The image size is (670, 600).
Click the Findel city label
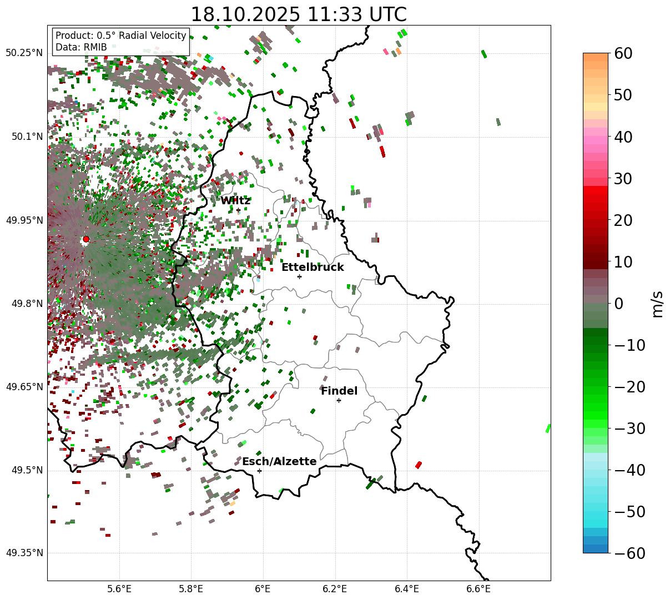339,391
